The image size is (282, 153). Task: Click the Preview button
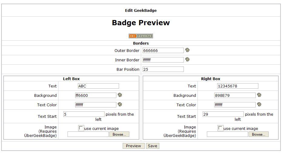click(133, 146)
